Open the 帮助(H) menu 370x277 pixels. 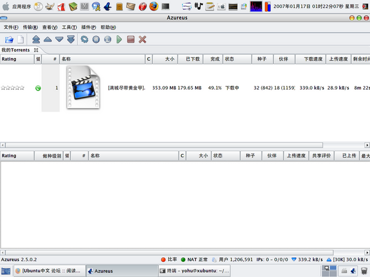[x=108, y=27]
